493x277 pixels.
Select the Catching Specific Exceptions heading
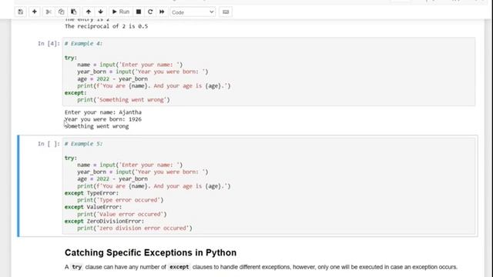coord(151,253)
